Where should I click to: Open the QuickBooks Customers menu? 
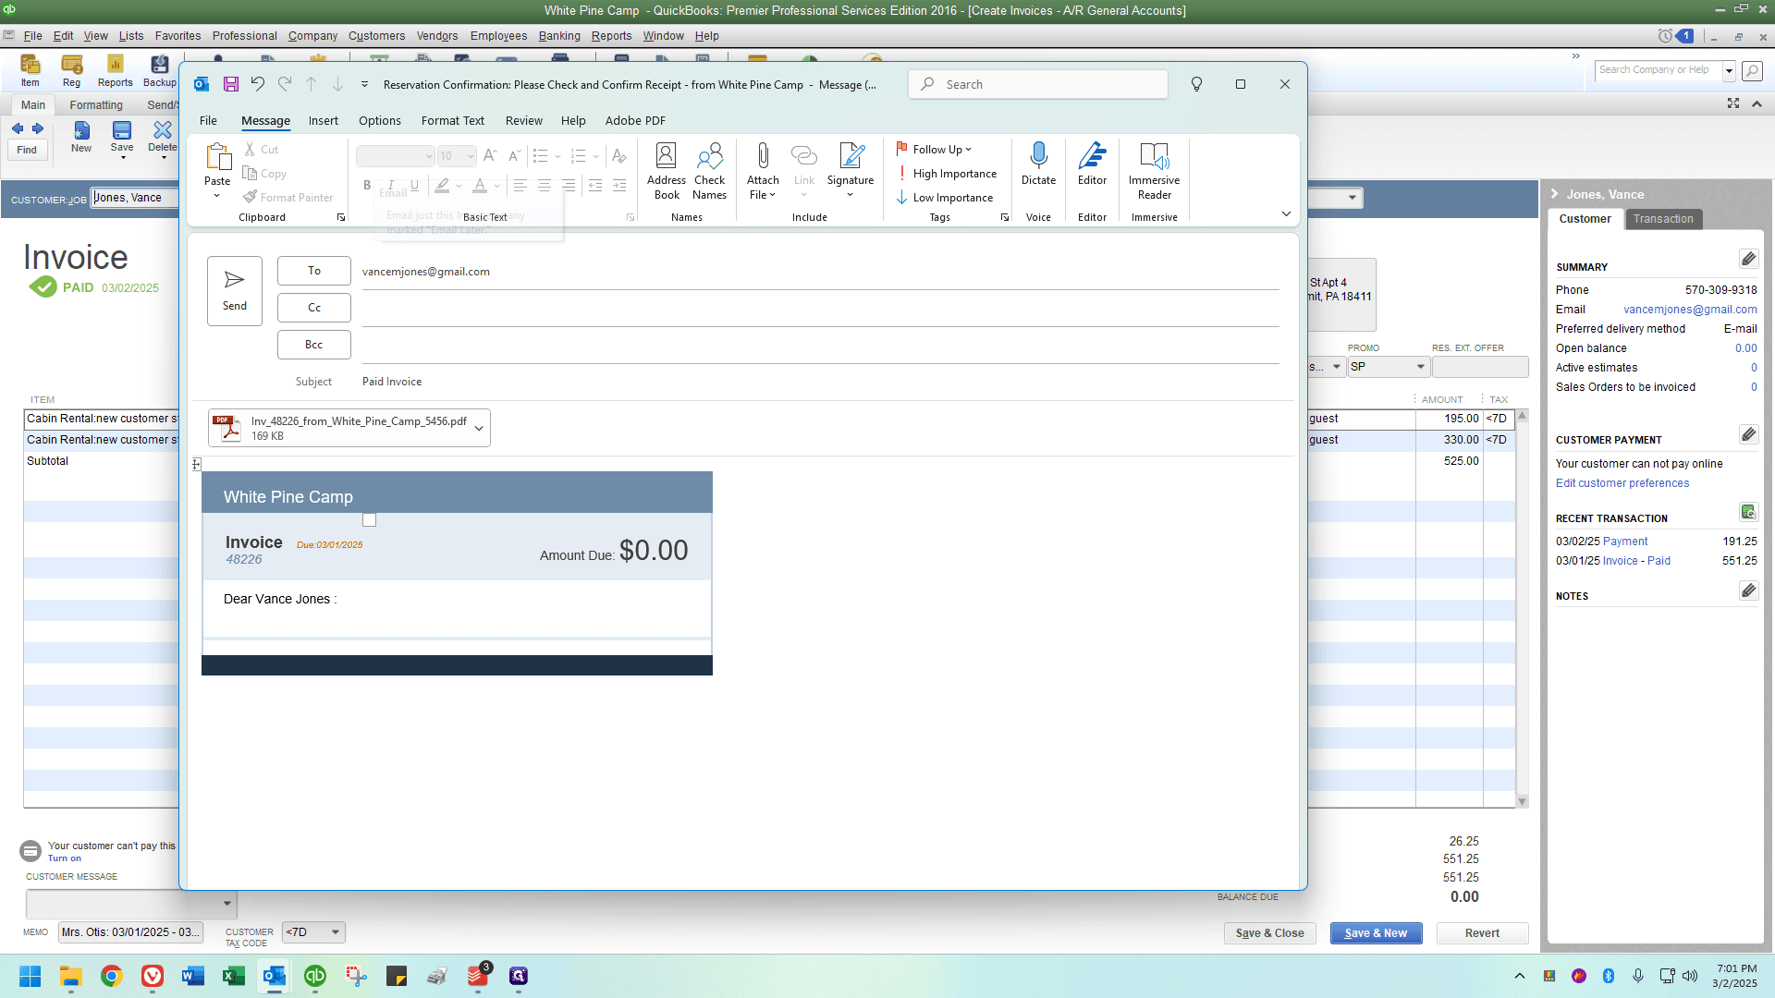pos(376,36)
